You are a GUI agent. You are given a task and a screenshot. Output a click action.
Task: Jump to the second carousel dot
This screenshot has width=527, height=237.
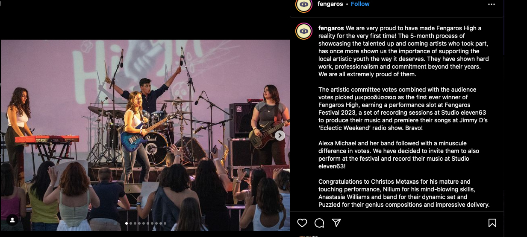tap(131, 223)
